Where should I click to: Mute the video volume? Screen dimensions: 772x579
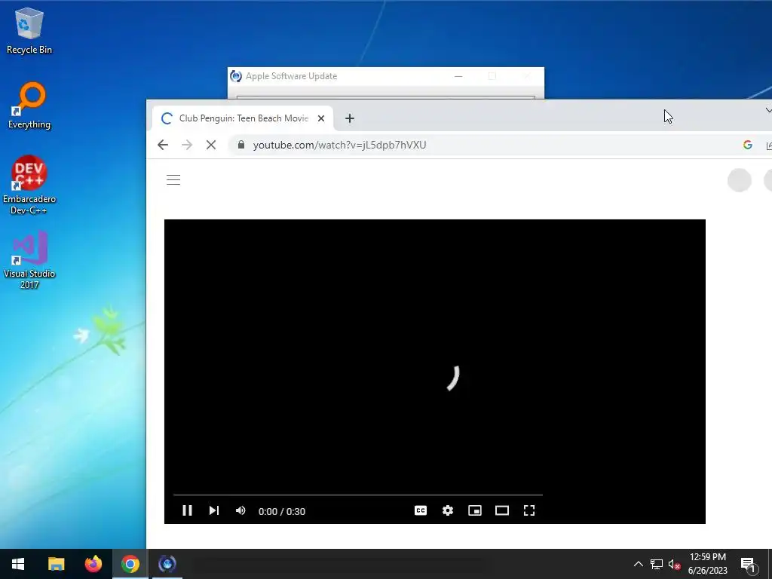[x=240, y=510]
